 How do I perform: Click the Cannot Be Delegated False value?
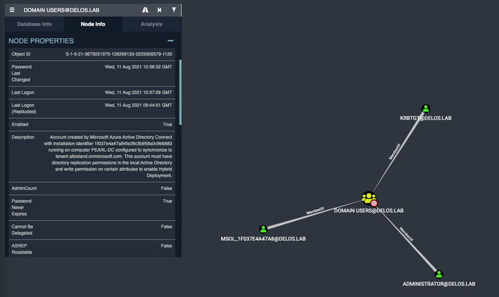click(166, 226)
